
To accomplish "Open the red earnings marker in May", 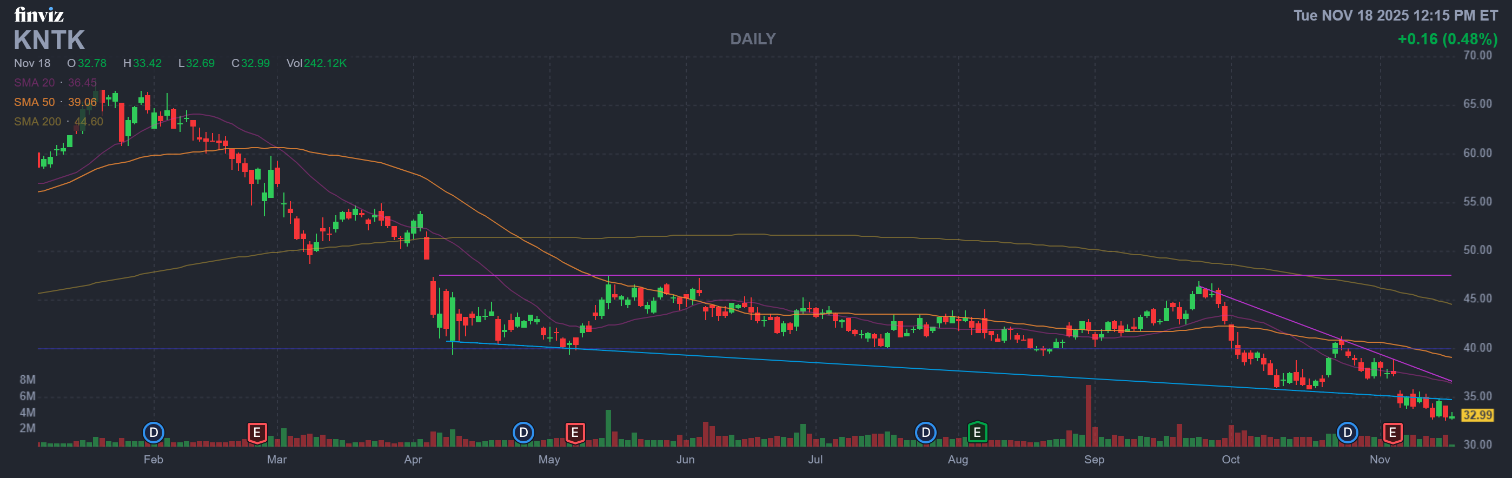I will coord(575,433).
